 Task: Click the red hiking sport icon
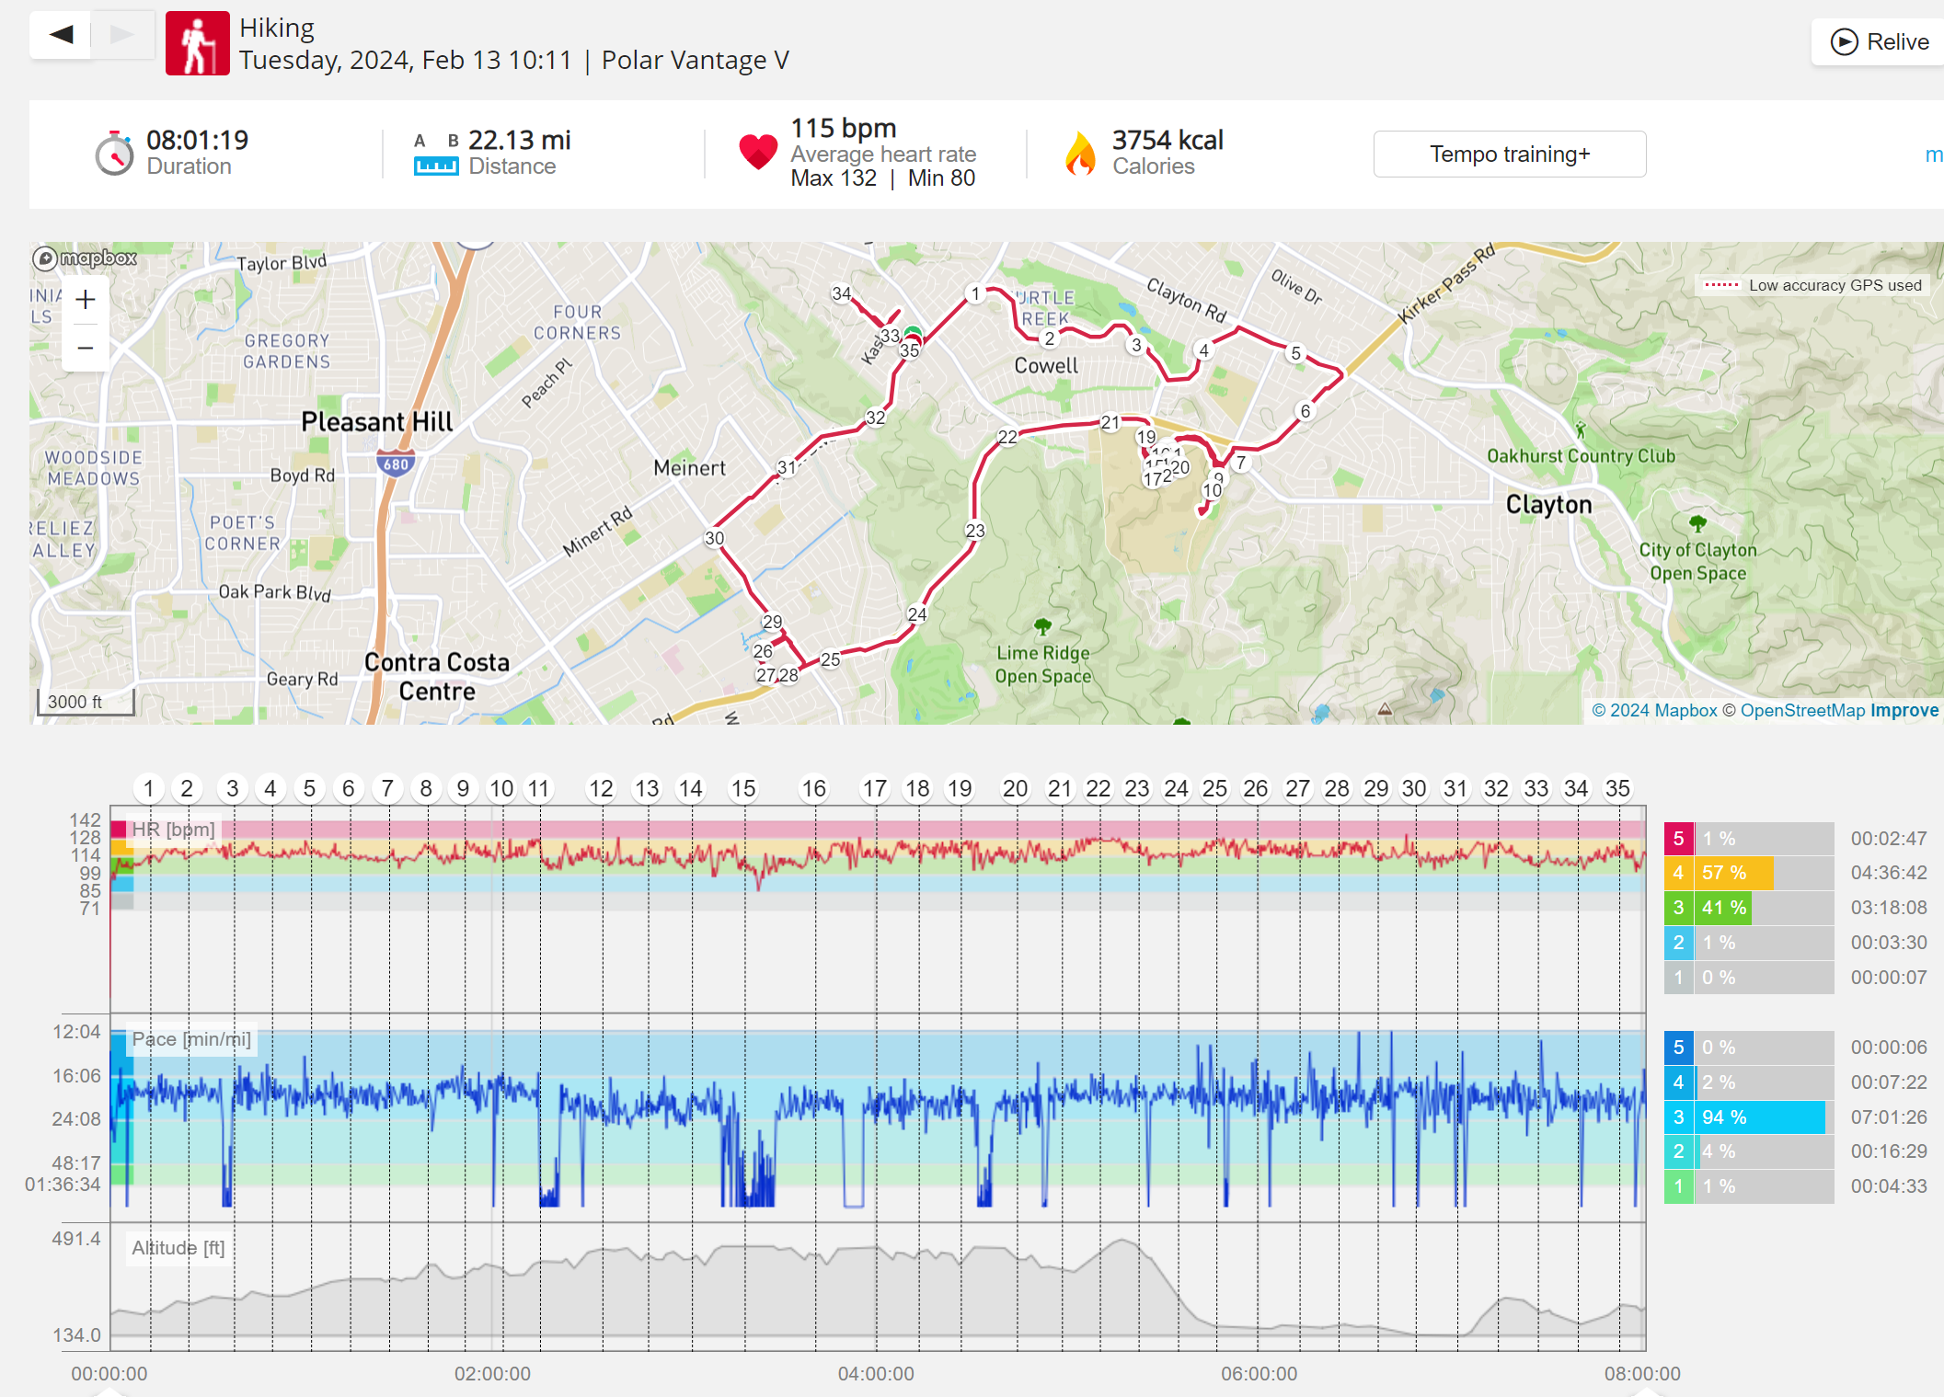coord(197,43)
